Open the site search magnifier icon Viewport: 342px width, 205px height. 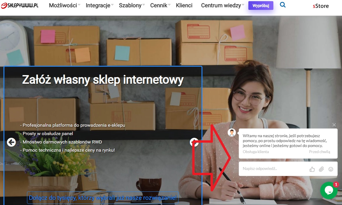pos(283,5)
